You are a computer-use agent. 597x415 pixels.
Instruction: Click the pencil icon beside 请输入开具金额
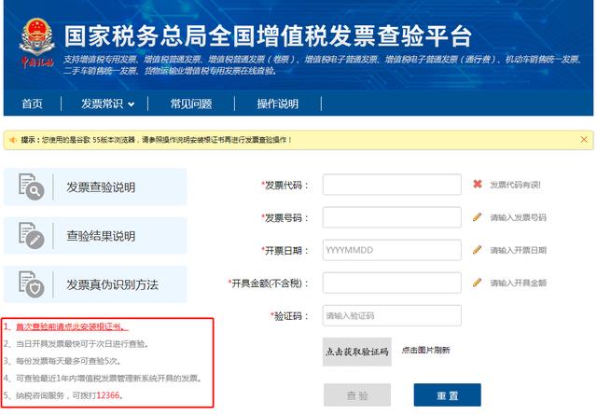point(477,283)
